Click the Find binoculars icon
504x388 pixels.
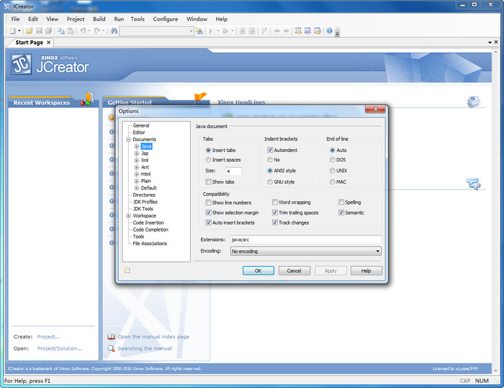pos(114,31)
